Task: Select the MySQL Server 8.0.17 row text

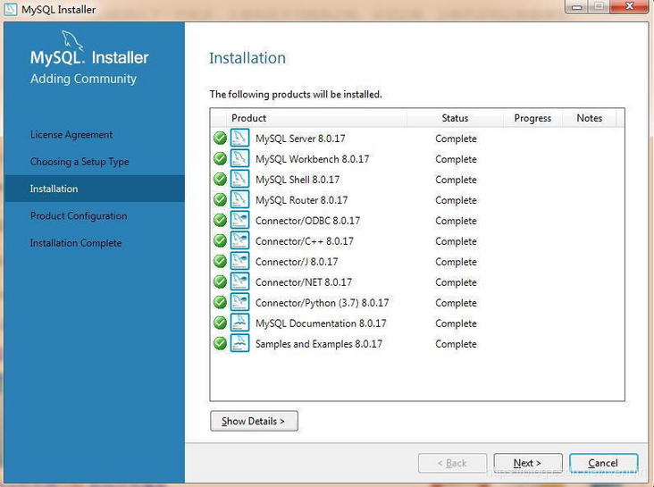Action: [300, 139]
